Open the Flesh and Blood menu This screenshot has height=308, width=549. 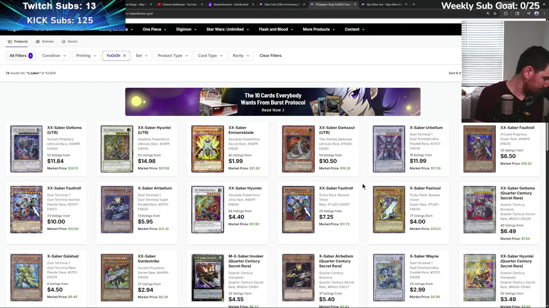click(x=276, y=30)
